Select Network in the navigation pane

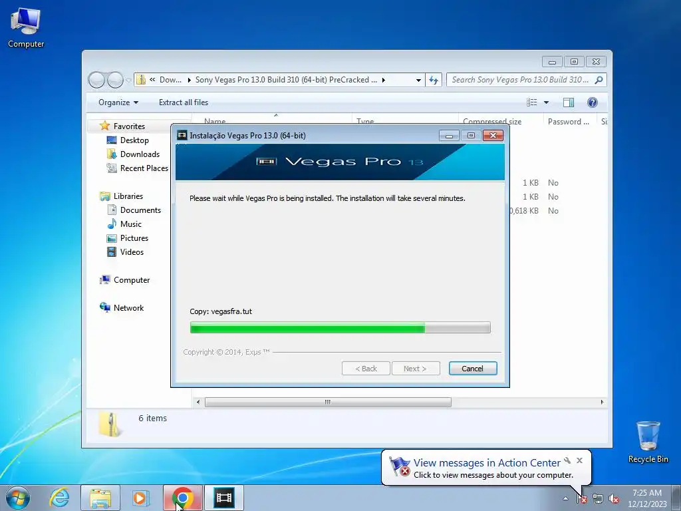[x=128, y=307]
